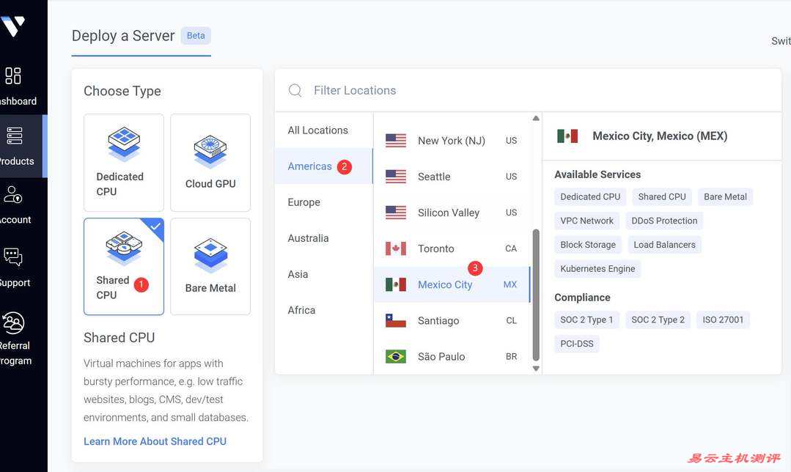Select the Dedicated CPU server type

point(124,163)
